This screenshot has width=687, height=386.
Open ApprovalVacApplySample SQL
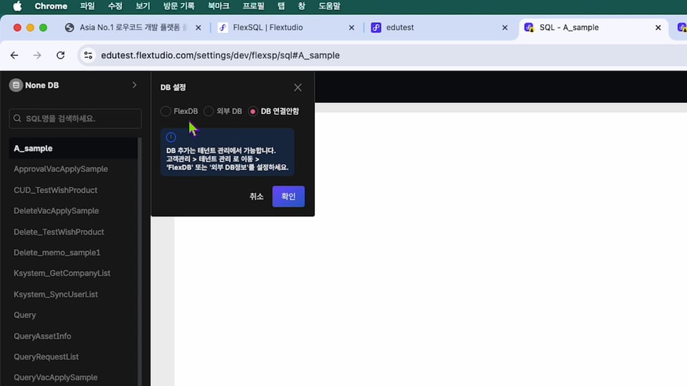point(60,169)
